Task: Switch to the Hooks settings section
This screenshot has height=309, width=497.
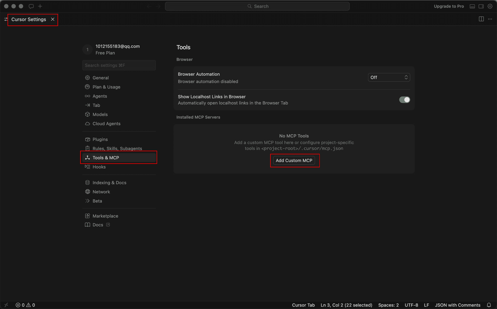Action: pyautogui.click(x=99, y=167)
